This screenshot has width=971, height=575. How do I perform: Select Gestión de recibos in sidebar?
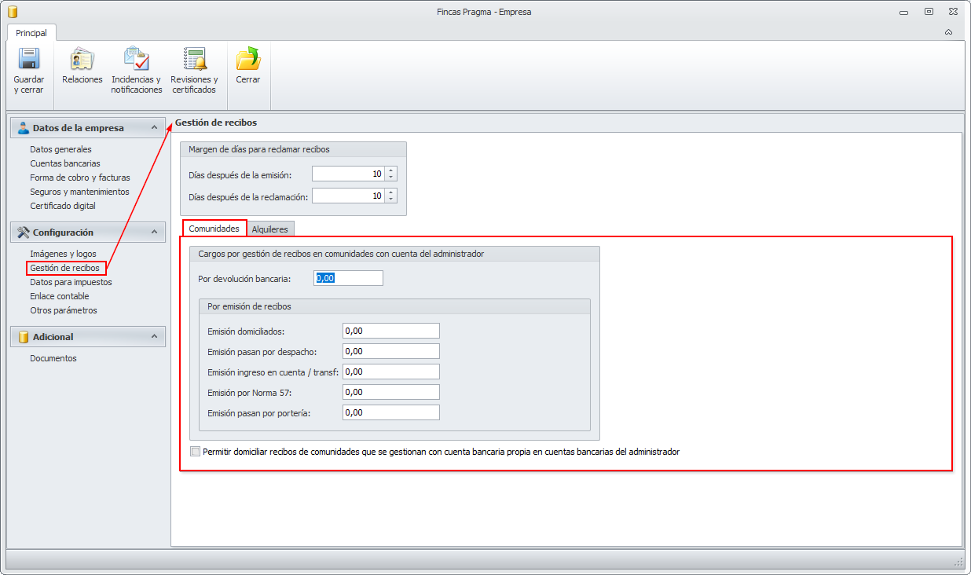(65, 268)
